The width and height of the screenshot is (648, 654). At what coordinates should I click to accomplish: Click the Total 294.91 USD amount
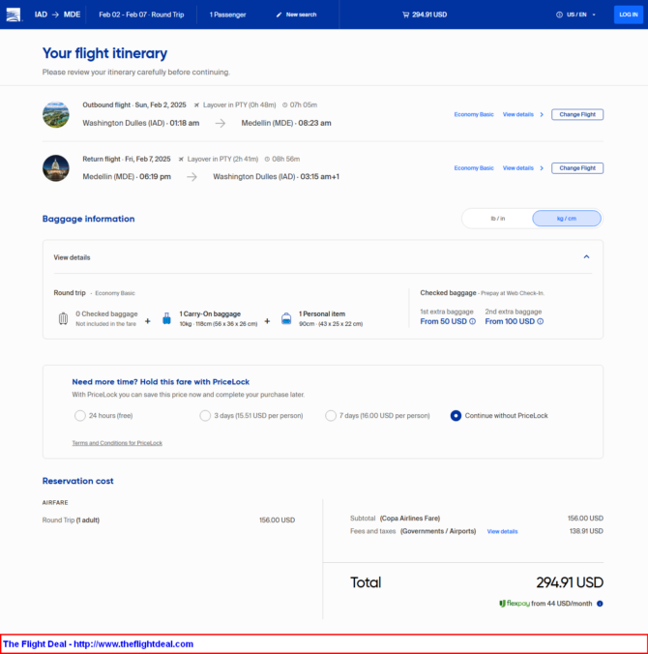570,582
